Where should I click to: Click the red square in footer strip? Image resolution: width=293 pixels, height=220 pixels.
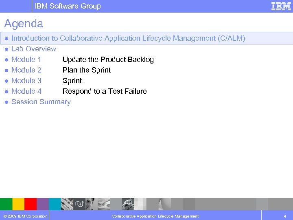pyautogui.click(x=31, y=204)
